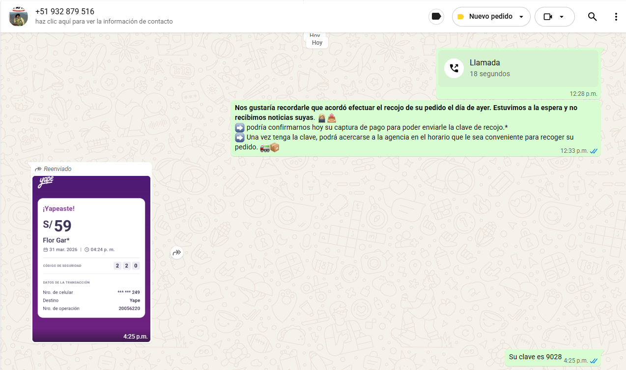Select 'Su clave es 9028' message
Image resolution: width=626 pixels, height=370 pixels.
535,357
